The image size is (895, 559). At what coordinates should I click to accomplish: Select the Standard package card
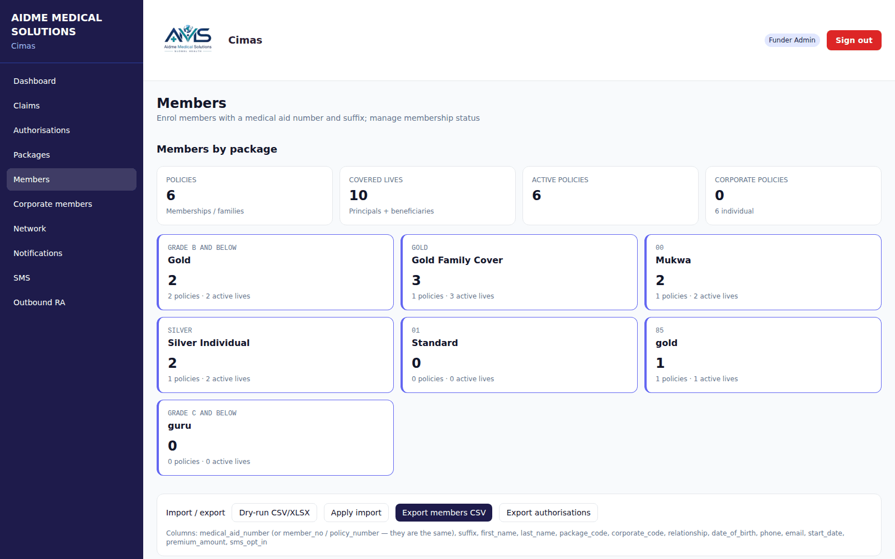pyautogui.click(x=519, y=355)
